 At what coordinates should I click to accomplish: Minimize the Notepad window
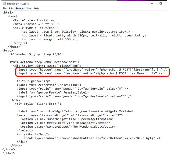[x=148, y=3]
